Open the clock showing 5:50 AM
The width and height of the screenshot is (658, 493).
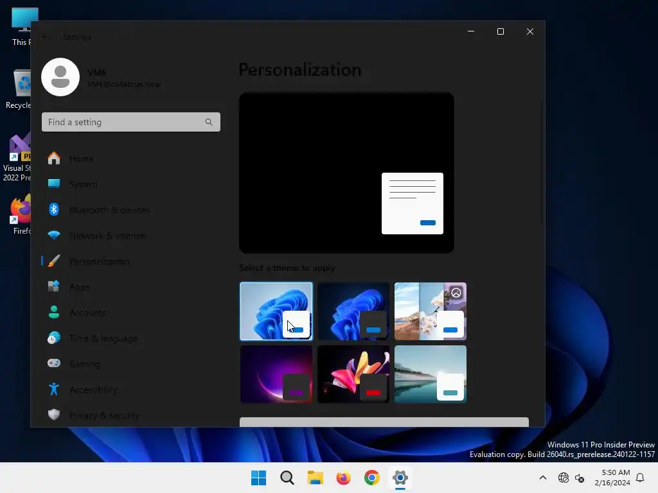612,478
